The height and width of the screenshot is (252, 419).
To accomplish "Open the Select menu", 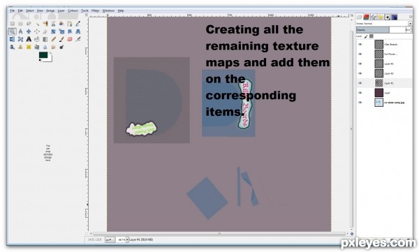I will pyautogui.click(x=29, y=10).
